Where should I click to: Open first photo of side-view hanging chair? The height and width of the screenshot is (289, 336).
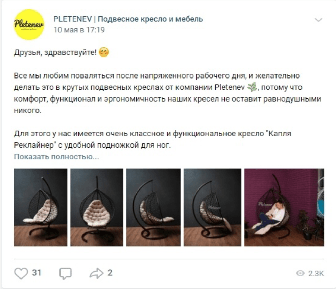click(41, 207)
